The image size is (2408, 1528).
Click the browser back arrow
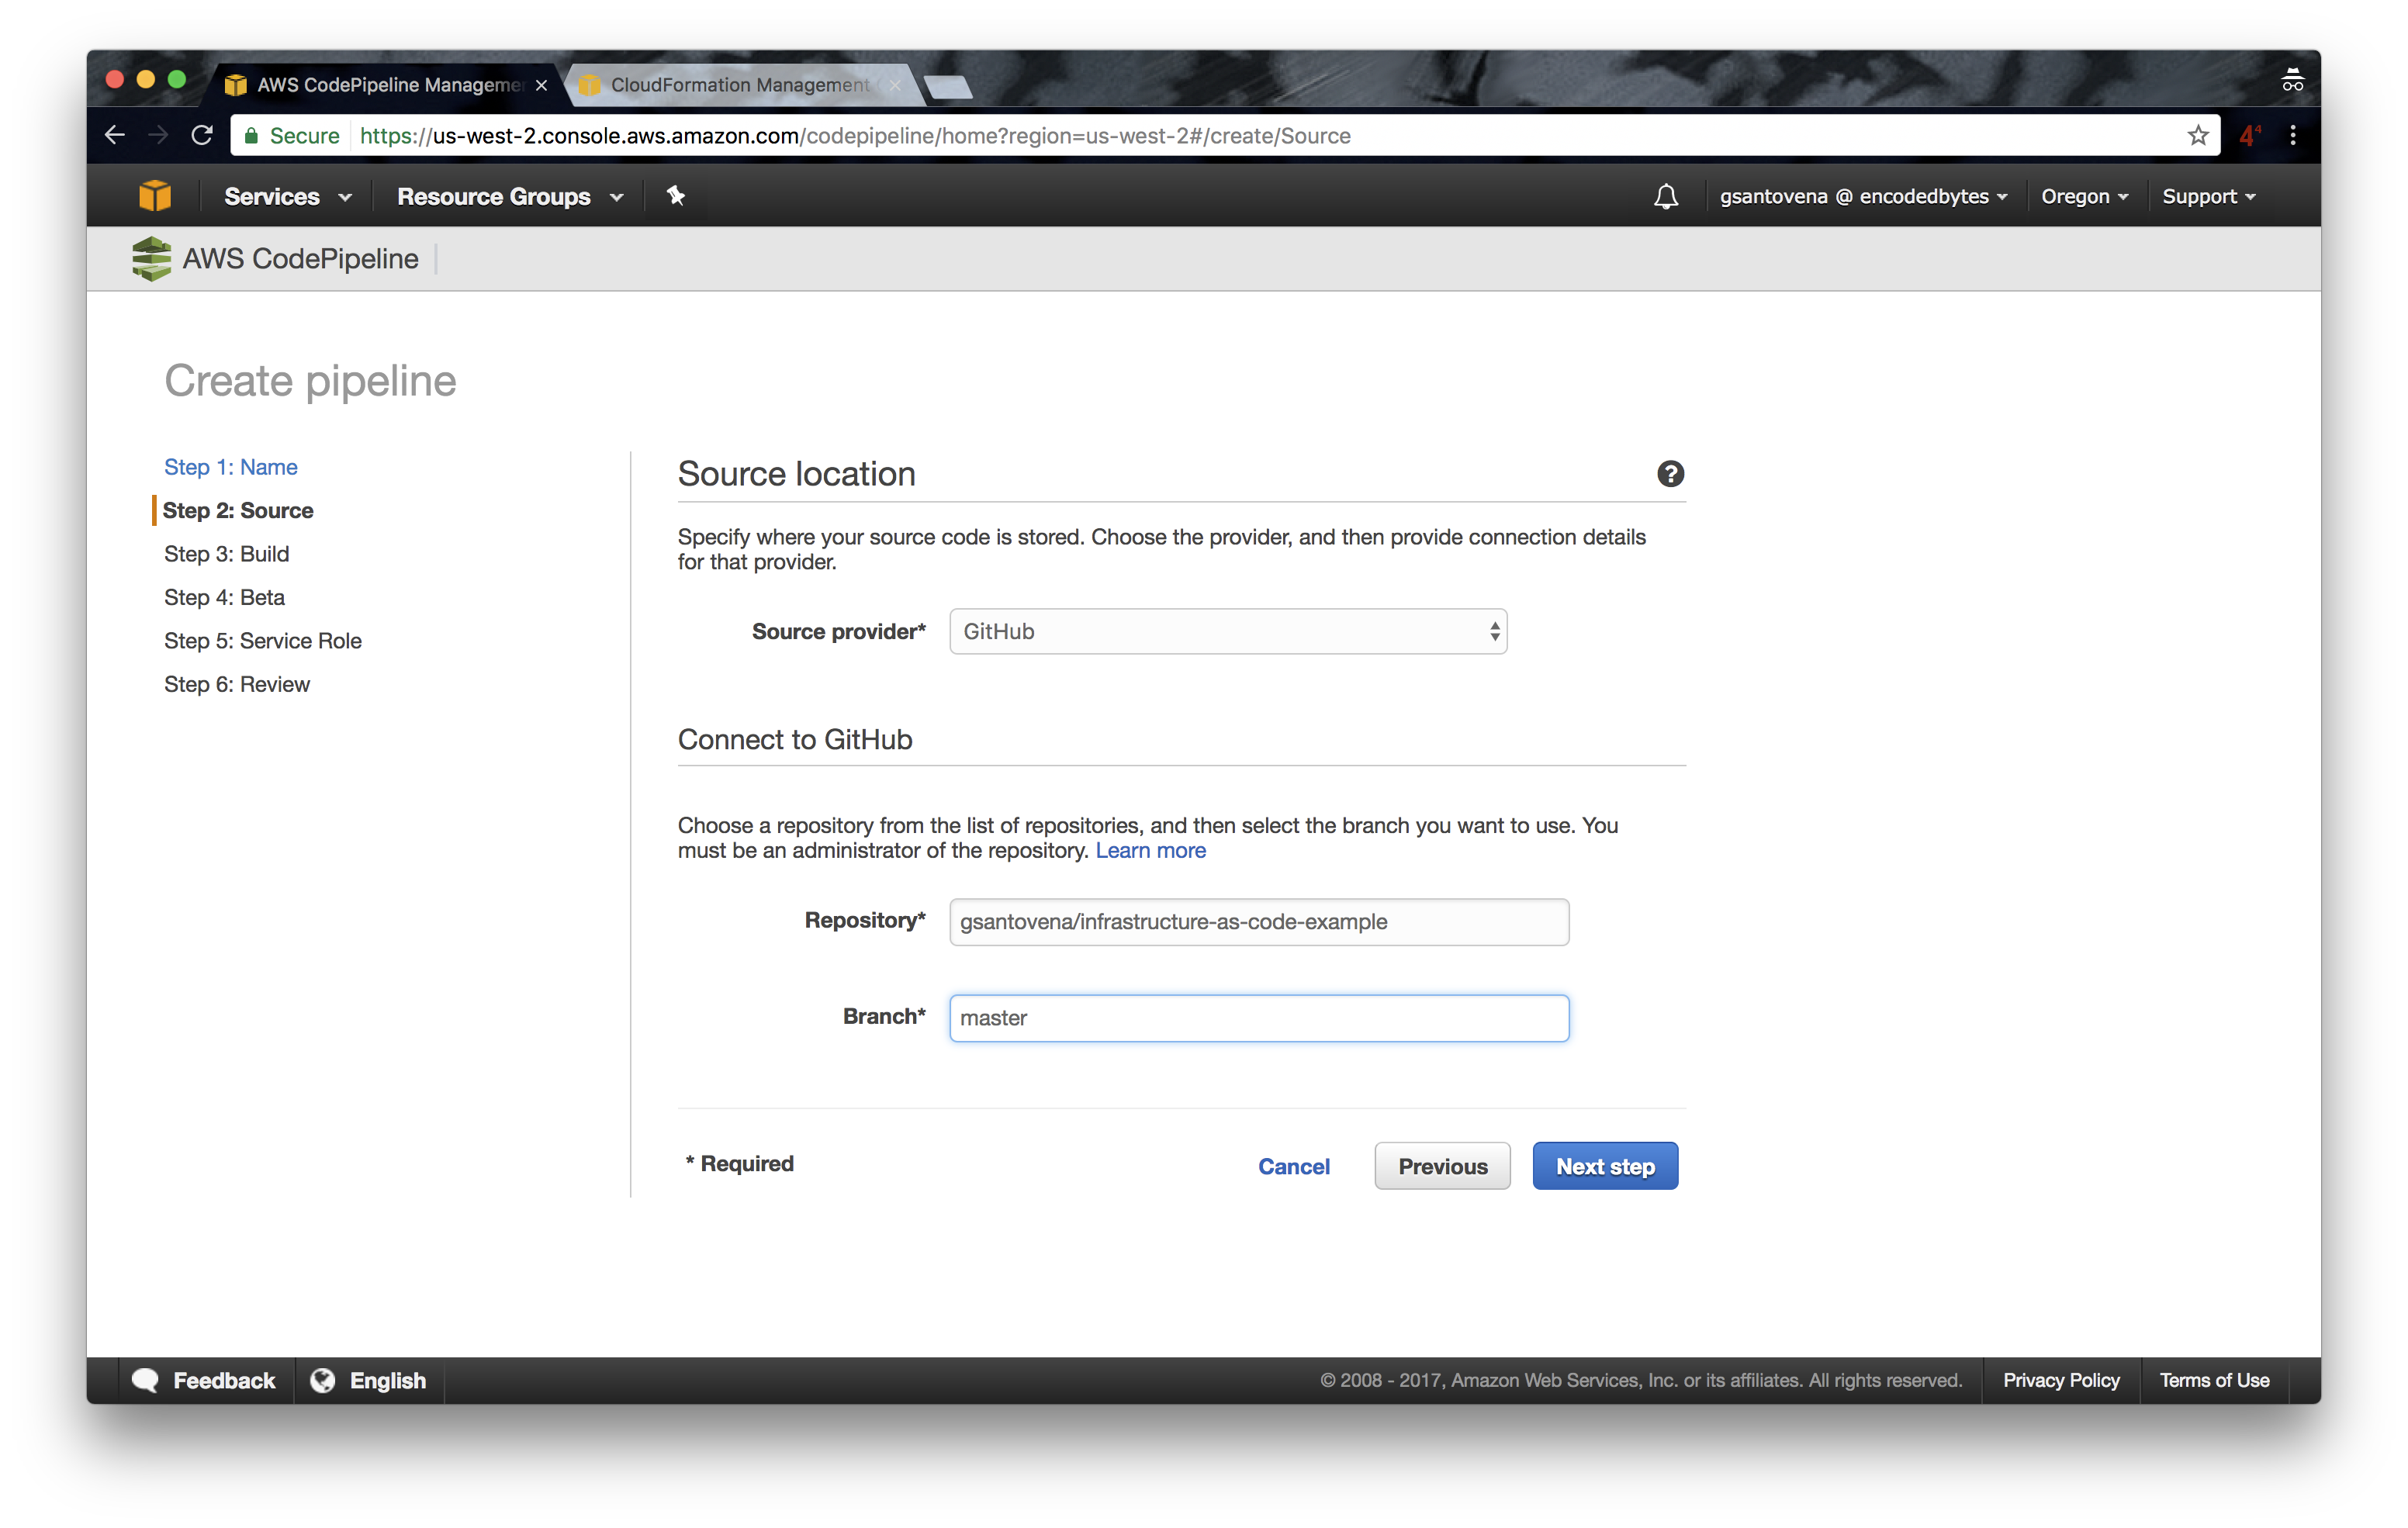pos(115,136)
